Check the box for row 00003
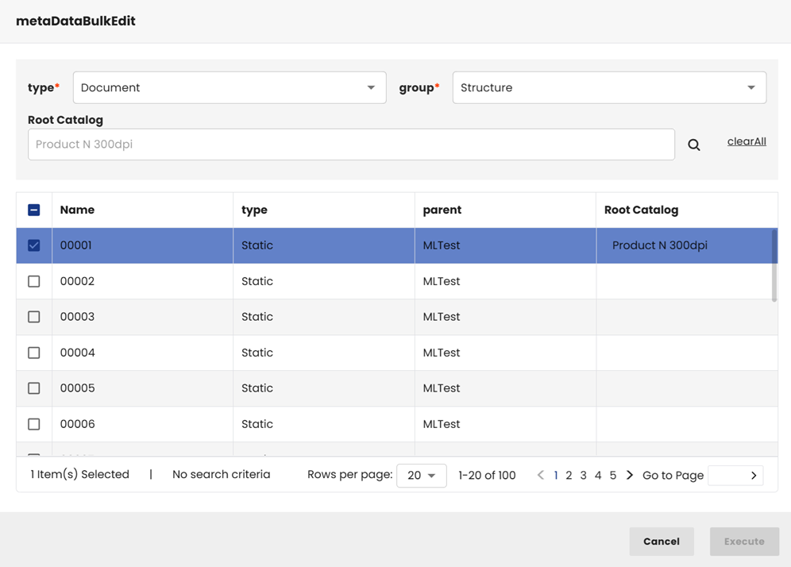Image resolution: width=791 pixels, height=567 pixels. (x=34, y=317)
